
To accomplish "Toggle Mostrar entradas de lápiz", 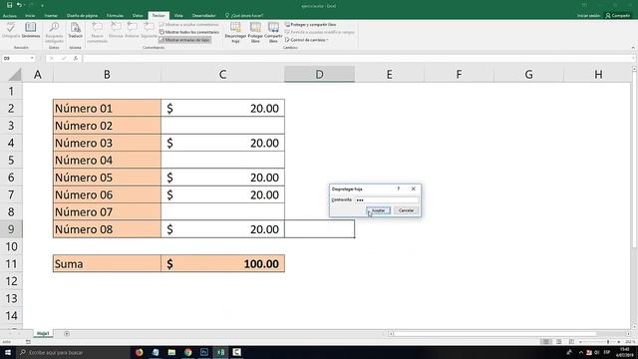I will 184,40.
